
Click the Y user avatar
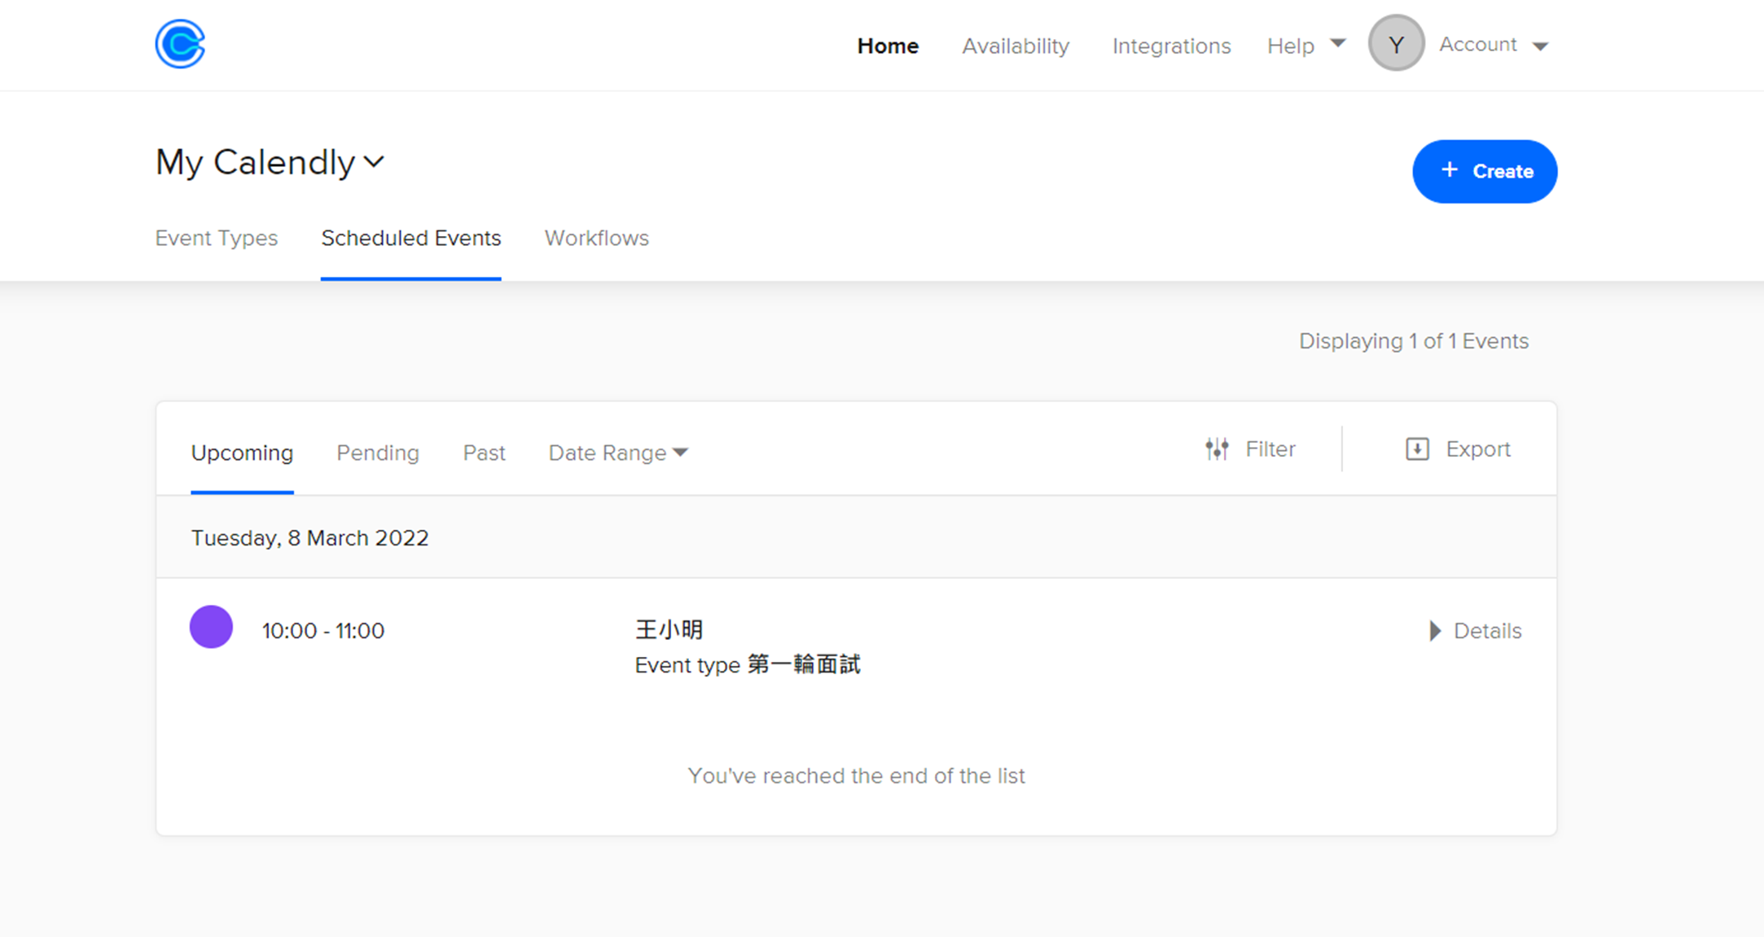[1396, 44]
